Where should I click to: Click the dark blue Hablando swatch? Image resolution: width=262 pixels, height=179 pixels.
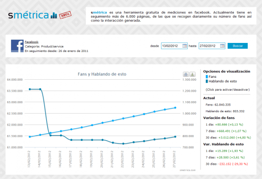pyautogui.click(x=207, y=81)
